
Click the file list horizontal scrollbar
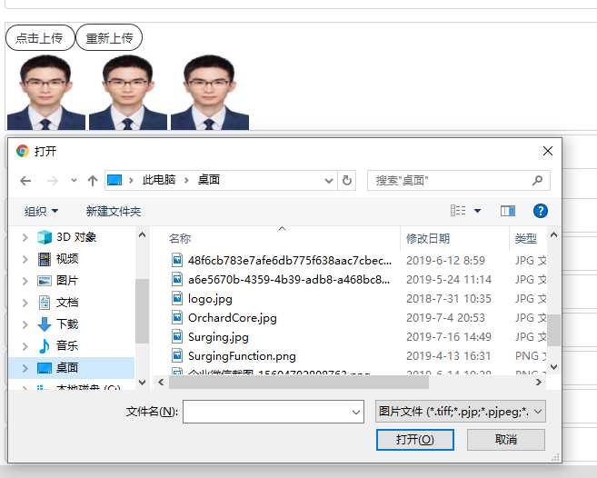point(299,383)
